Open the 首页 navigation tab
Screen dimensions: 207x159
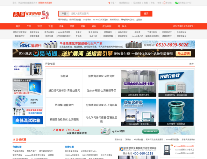coord(18,26)
